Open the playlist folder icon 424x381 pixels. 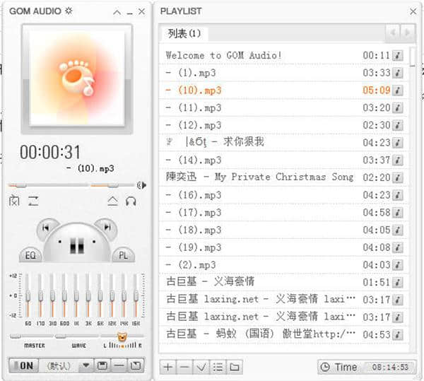pyautogui.click(x=234, y=366)
